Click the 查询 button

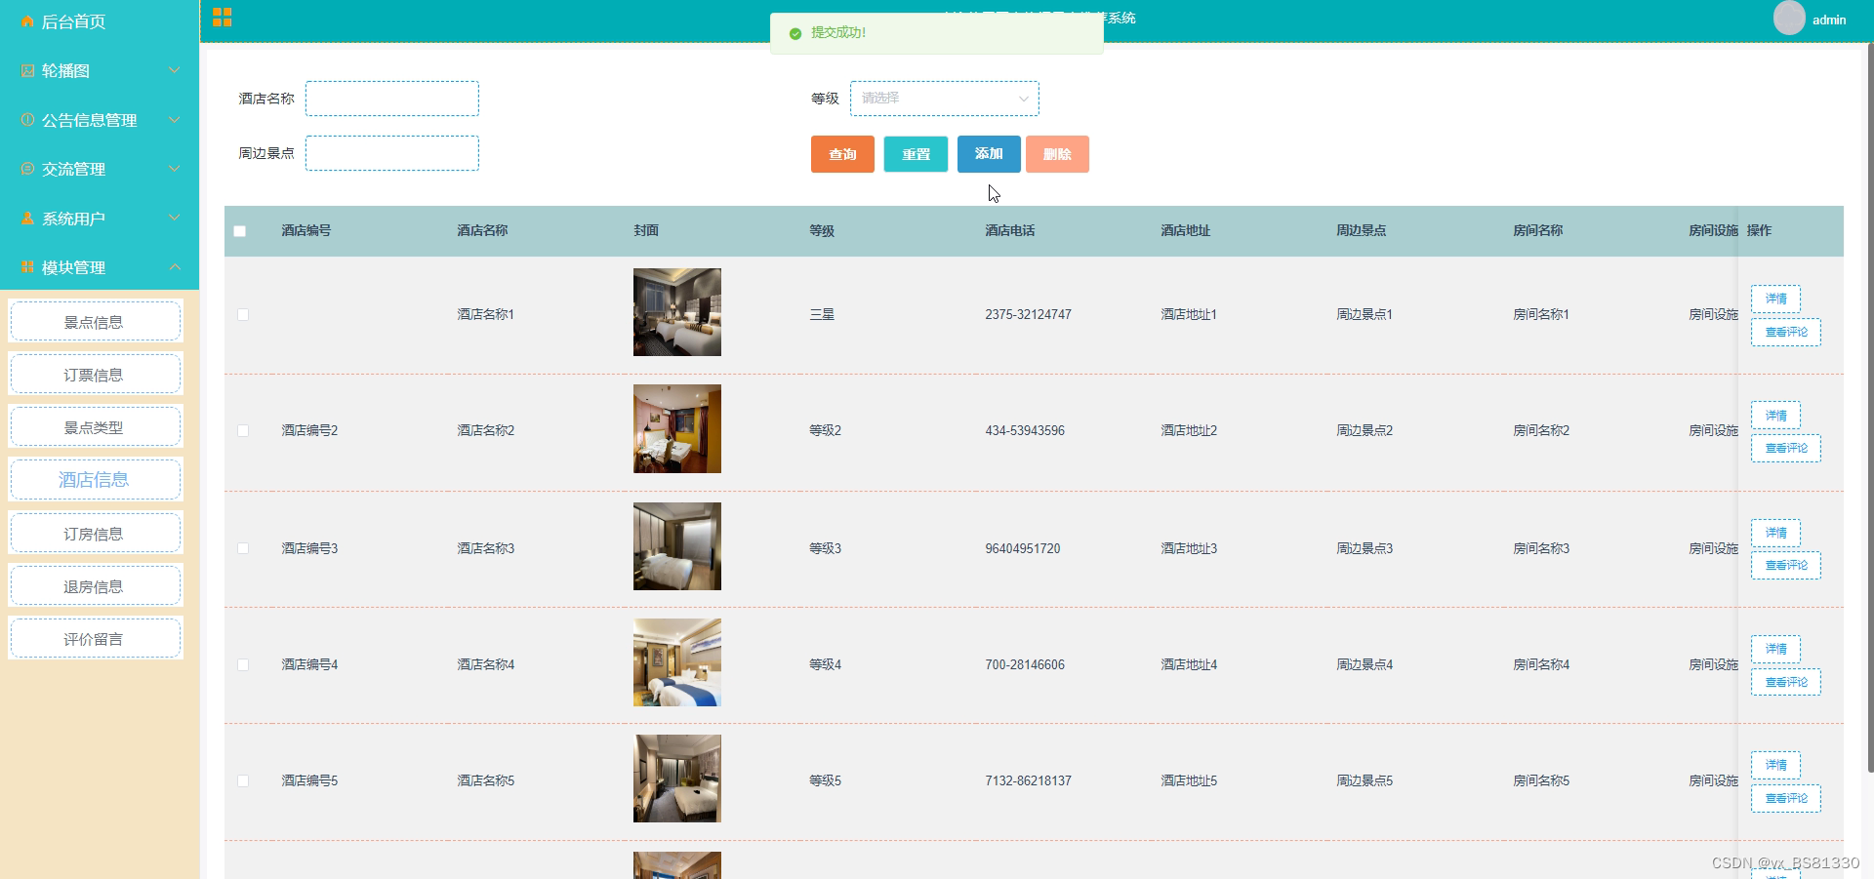click(842, 154)
